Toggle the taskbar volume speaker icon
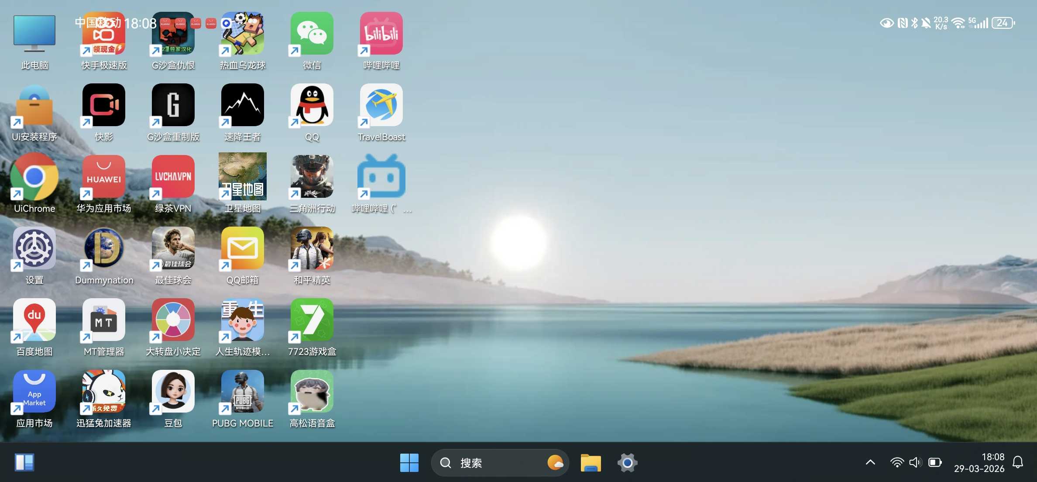 click(x=915, y=462)
